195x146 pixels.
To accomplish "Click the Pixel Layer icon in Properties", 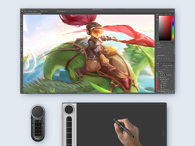I will tap(158, 45).
